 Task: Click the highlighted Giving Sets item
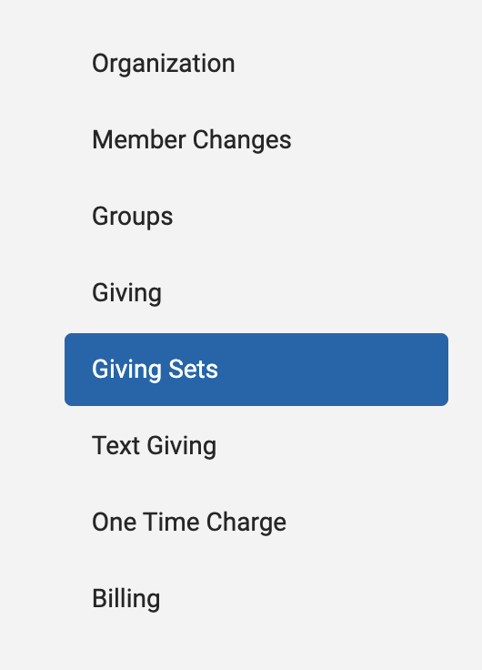(x=256, y=370)
